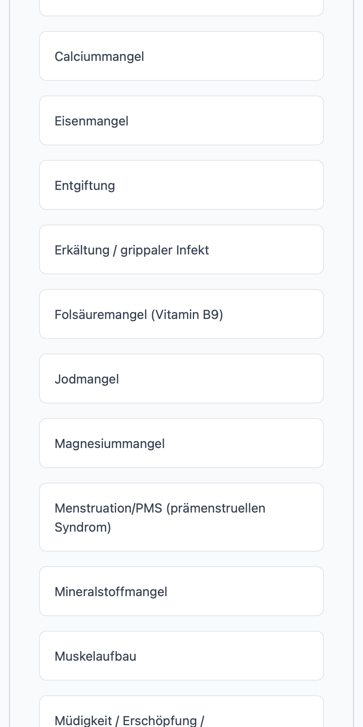Choose the Eisenmangel card
This screenshot has width=363, height=727.
coord(181,120)
